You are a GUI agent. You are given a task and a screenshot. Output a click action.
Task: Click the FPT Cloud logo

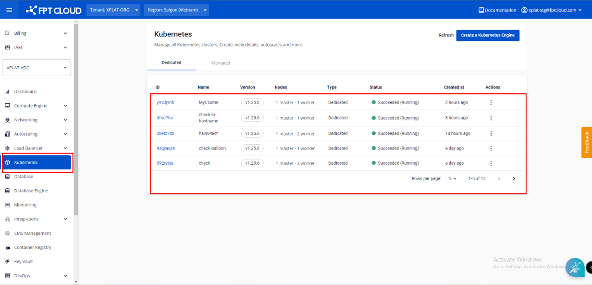[54, 10]
